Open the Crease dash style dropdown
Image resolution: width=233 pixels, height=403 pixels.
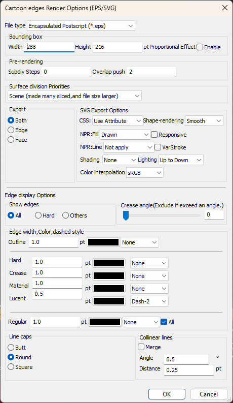(x=149, y=276)
